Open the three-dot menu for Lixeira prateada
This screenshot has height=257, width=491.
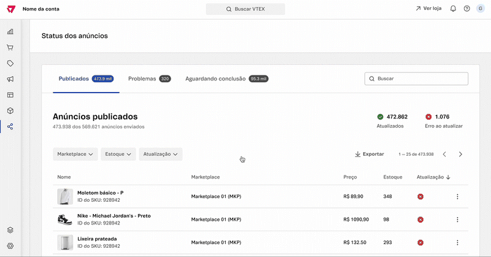pos(457,243)
